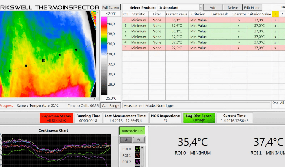Click the ROI 0 green plot legend icon
285x167 pixels.
[x=137, y=149]
